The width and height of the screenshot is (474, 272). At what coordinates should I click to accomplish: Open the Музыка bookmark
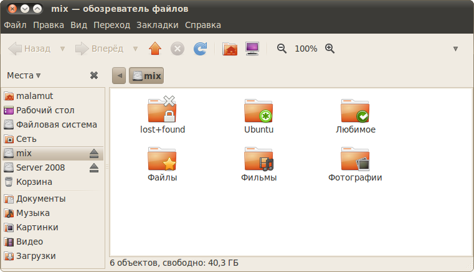53,213
